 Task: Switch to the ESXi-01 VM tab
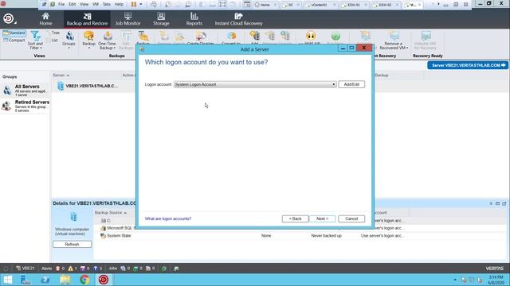tap(353, 5)
